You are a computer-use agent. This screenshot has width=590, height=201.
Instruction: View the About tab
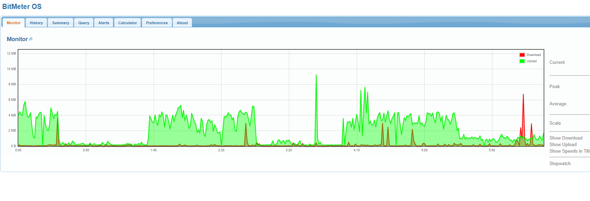[x=182, y=23]
